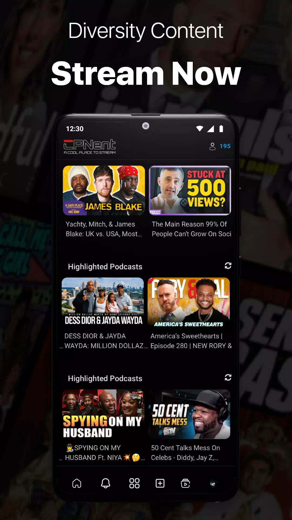This screenshot has width=292, height=520.
Task: Check the Wi-Fi status icon
Action: point(200,129)
